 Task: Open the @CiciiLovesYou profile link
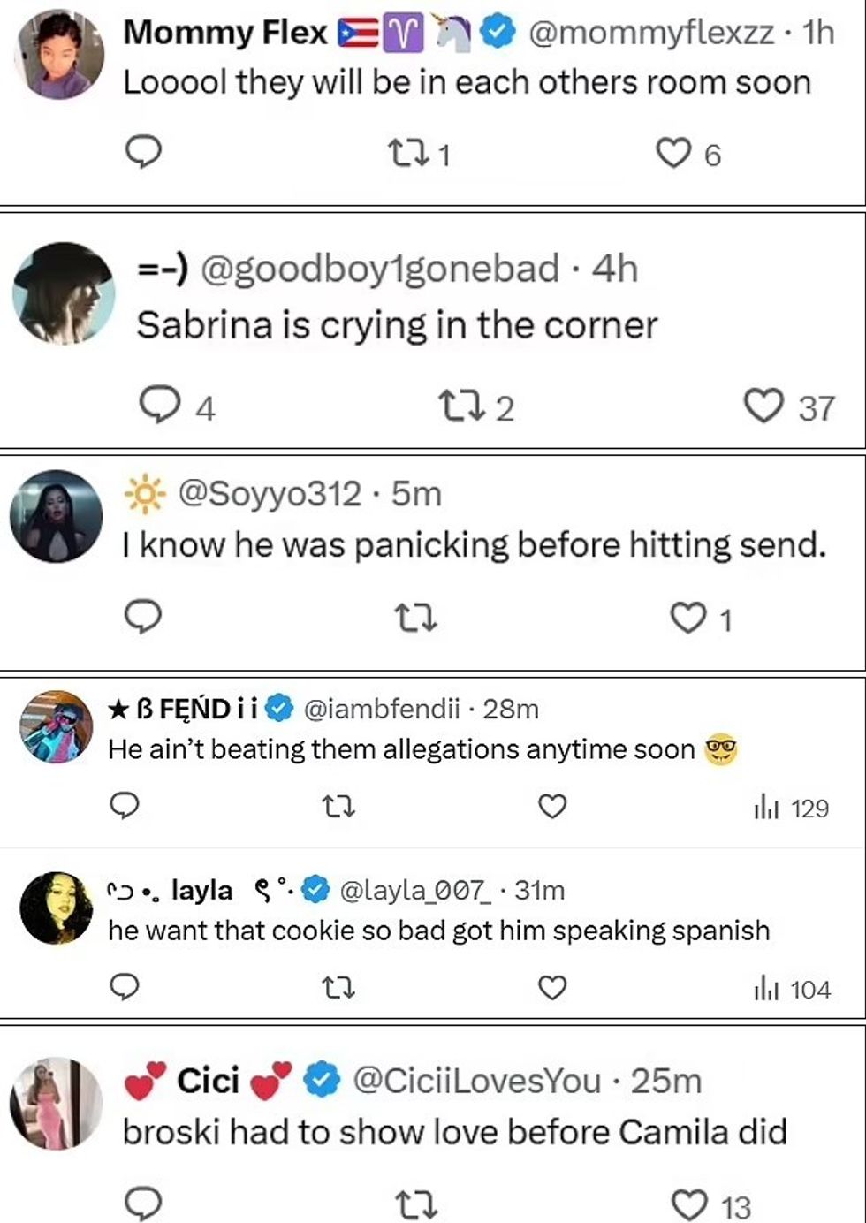point(477,1081)
